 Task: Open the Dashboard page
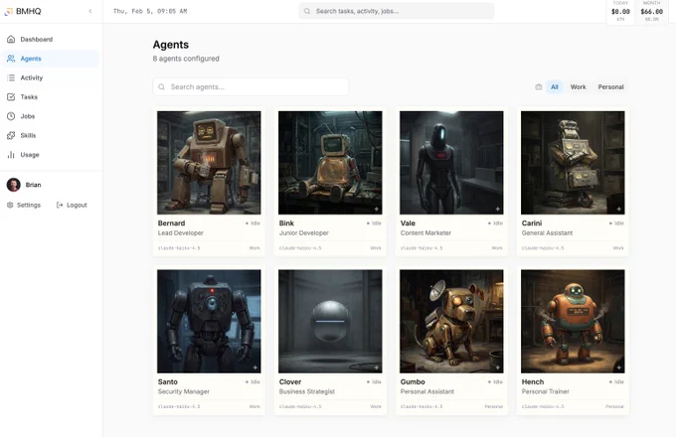[50, 39]
